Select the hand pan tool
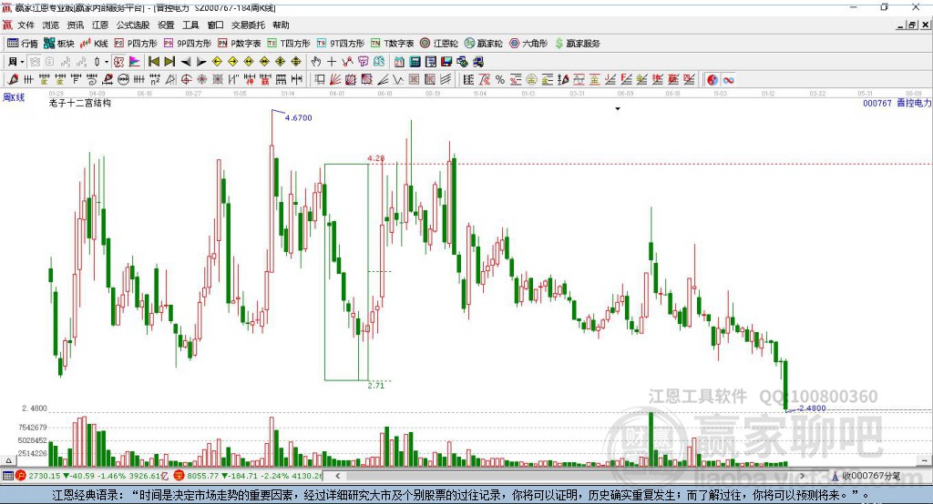Viewport: 933px width, 504px height. tap(316, 62)
